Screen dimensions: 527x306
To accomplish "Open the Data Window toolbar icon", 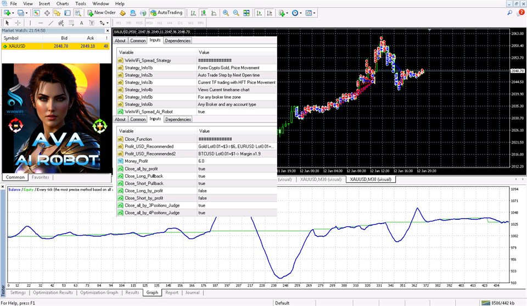I will (47, 13).
